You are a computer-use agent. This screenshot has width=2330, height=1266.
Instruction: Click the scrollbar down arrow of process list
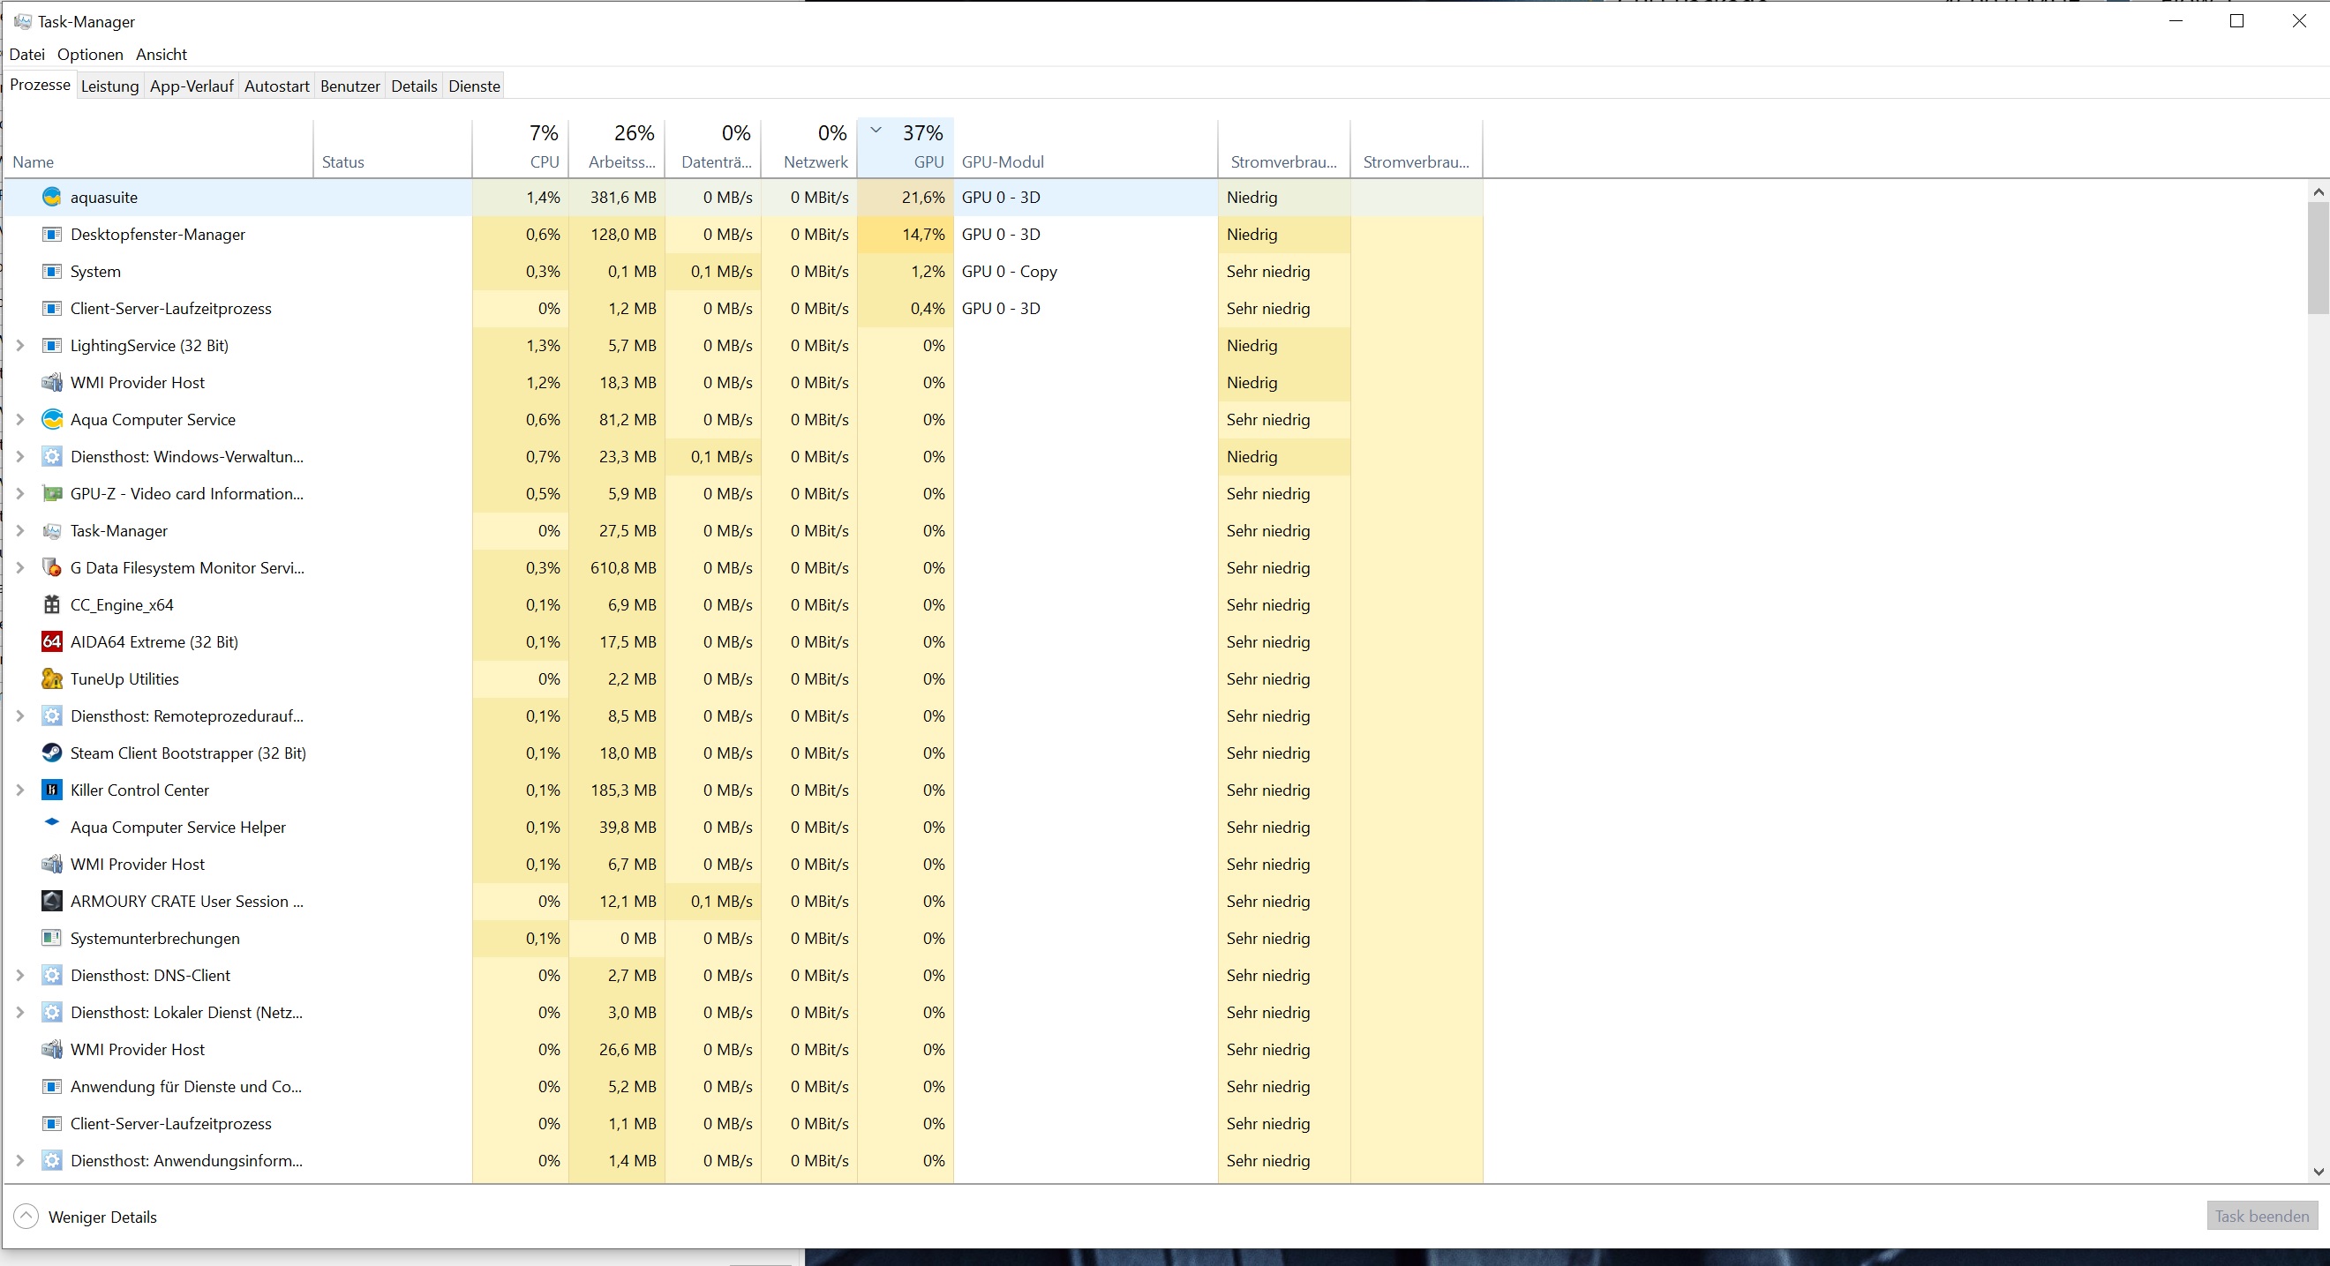[x=2318, y=1172]
